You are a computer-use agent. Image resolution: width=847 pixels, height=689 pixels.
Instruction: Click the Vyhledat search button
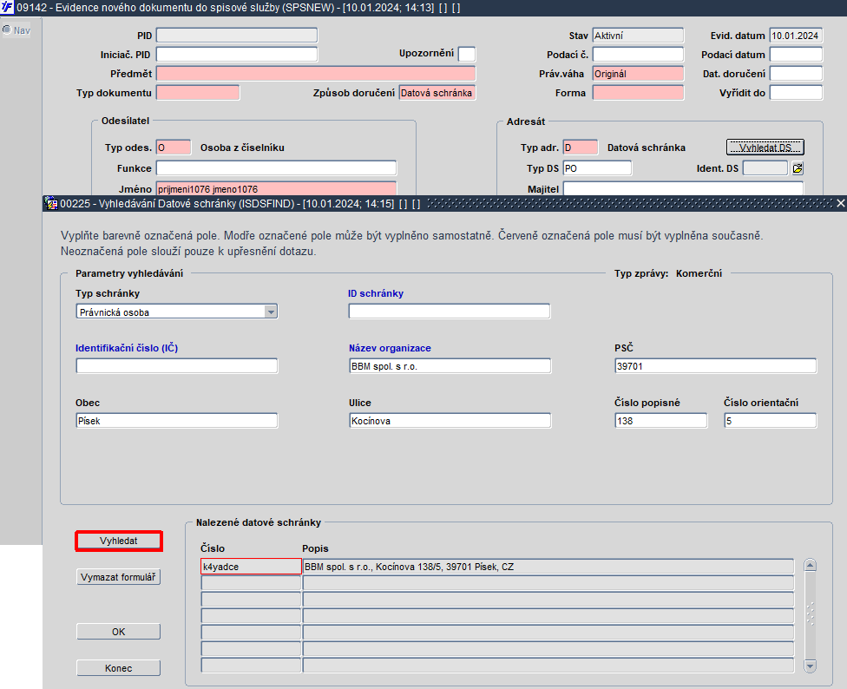(x=118, y=541)
